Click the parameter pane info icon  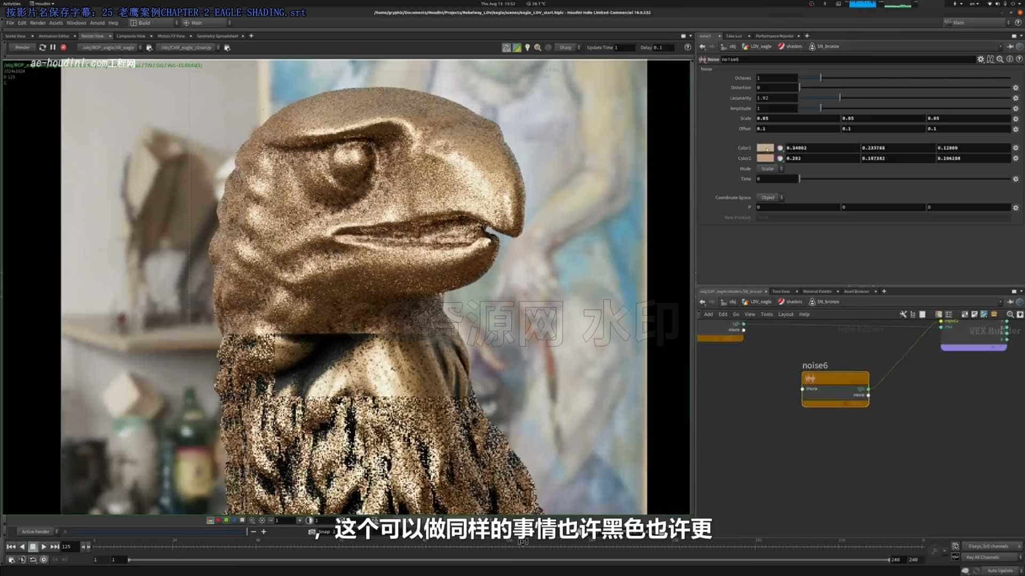coord(1010,59)
